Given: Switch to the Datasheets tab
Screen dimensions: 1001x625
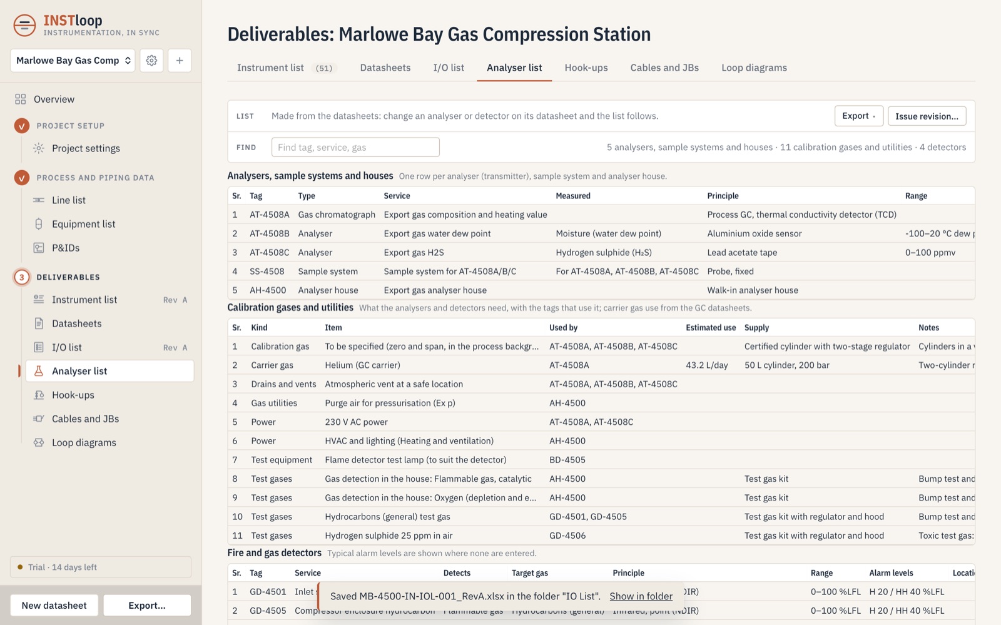Looking at the screenshot, I should (385, 68).
